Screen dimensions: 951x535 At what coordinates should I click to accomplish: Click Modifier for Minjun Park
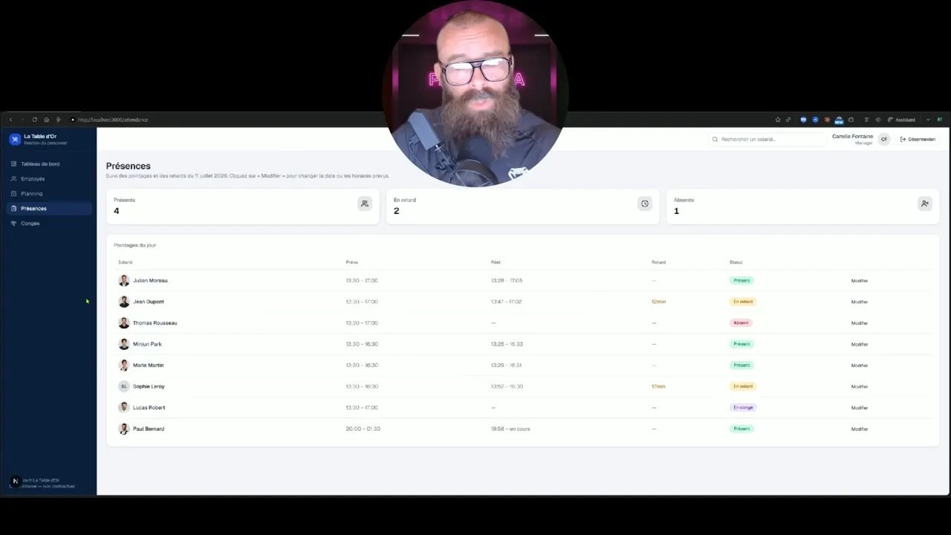coord(860,344)
